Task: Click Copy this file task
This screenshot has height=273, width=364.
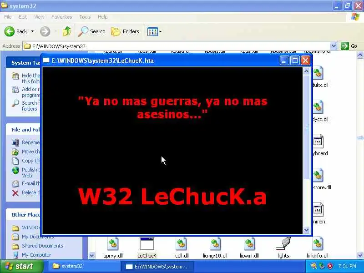Action: point(26,161)
